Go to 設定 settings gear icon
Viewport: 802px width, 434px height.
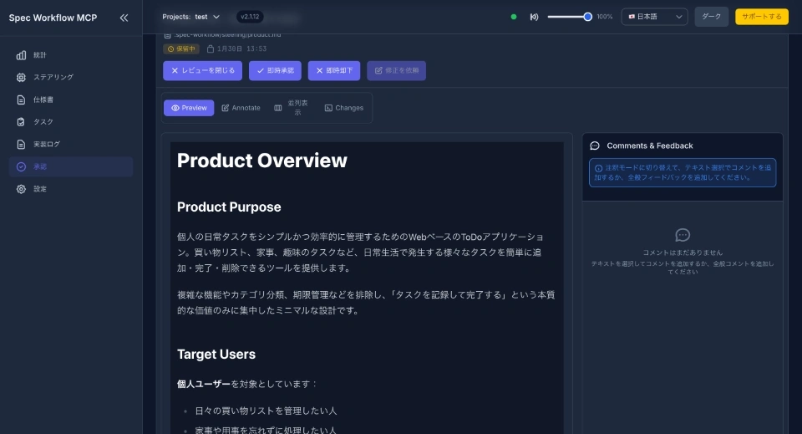click(x=22, y=189)
